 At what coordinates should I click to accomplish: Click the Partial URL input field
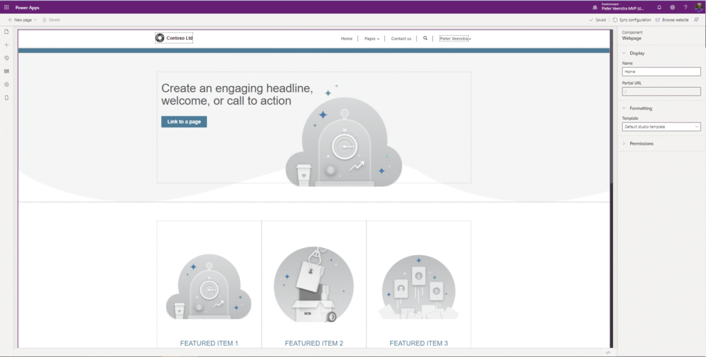(661, 92)
